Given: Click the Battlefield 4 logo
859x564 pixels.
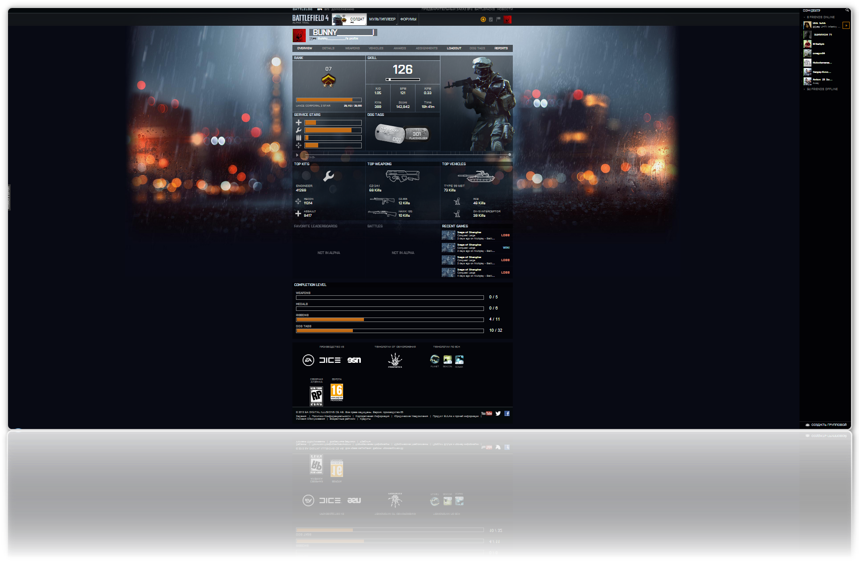Looking at the screenshot, I should [310, 19].
